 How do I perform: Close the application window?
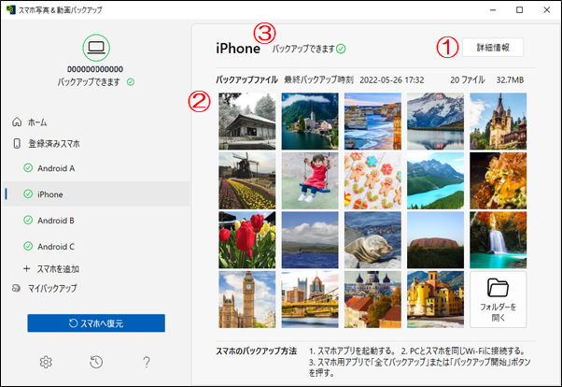(x=546, y=9)
